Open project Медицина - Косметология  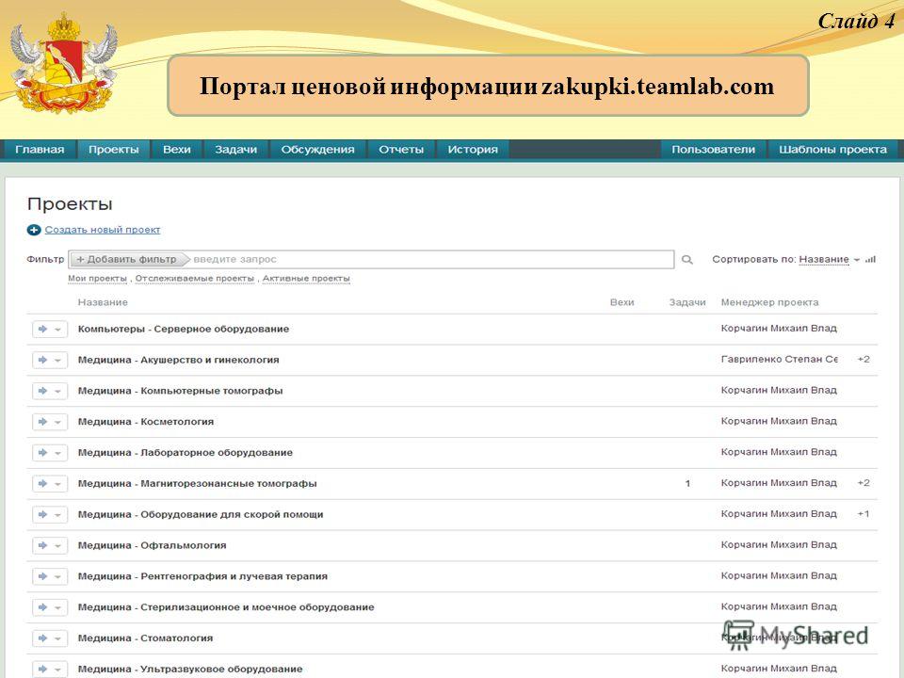point(146,422)
